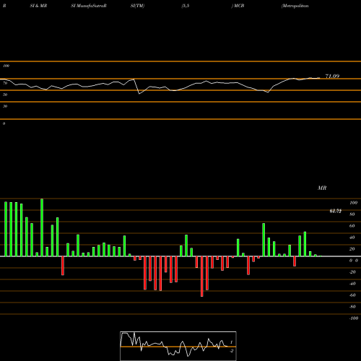Click the tallest green bar in MR histogram
The image size is (361, 361).
[x=42, y=227]
